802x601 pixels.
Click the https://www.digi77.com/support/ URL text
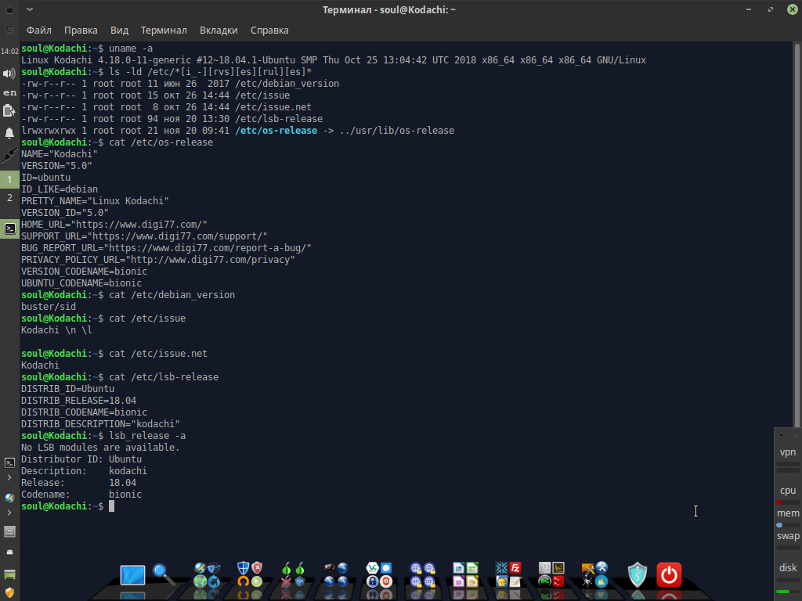[178, 236]
